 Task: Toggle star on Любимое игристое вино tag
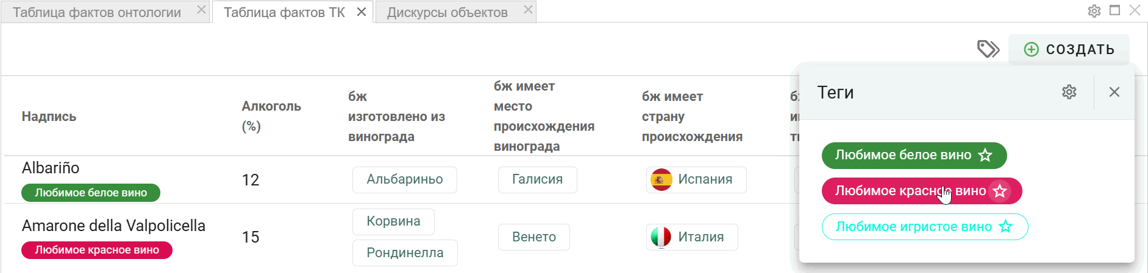tap(1006, 227)
